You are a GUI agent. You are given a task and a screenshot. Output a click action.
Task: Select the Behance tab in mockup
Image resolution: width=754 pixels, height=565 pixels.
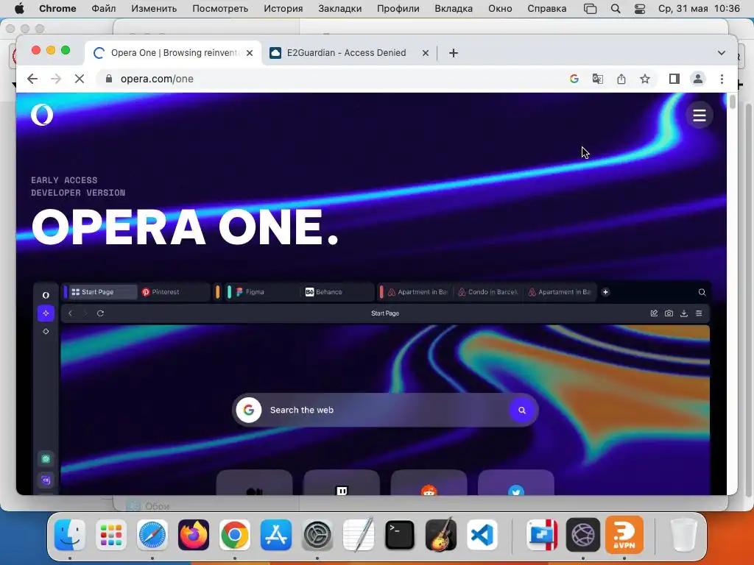tap(337, 292)
